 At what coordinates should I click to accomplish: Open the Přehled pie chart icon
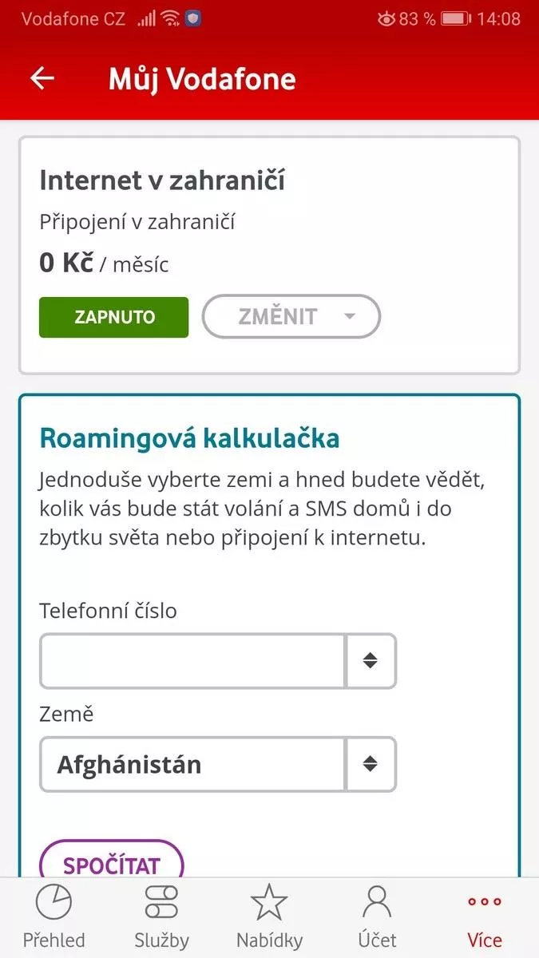pos(54,903)
